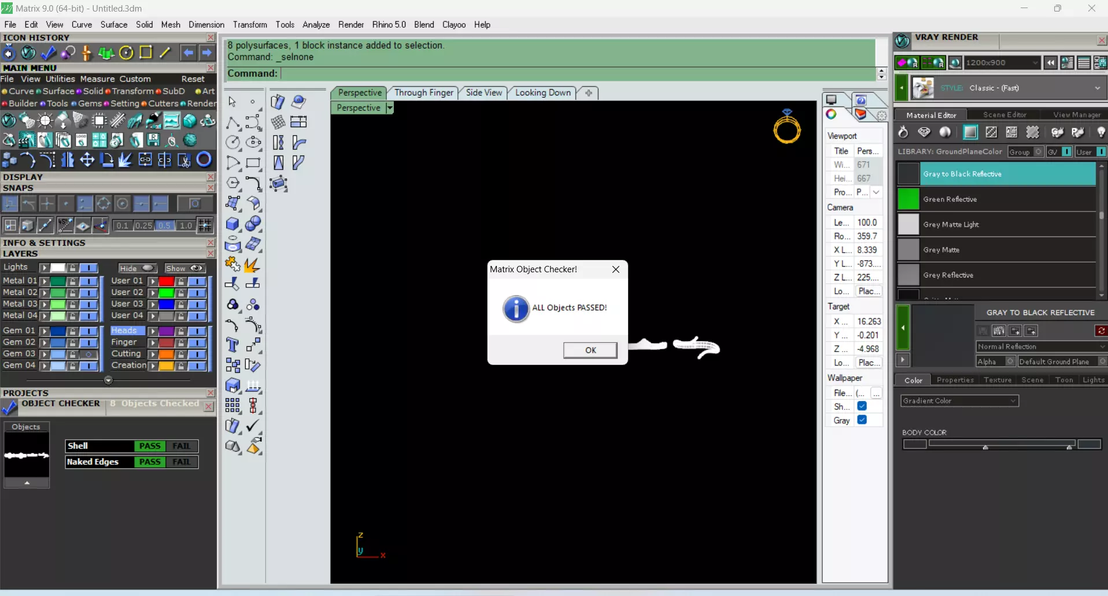Toggle the Gray wallpaper checkbox
Viewport: 1108px width, 596px height.
point(862,420)
